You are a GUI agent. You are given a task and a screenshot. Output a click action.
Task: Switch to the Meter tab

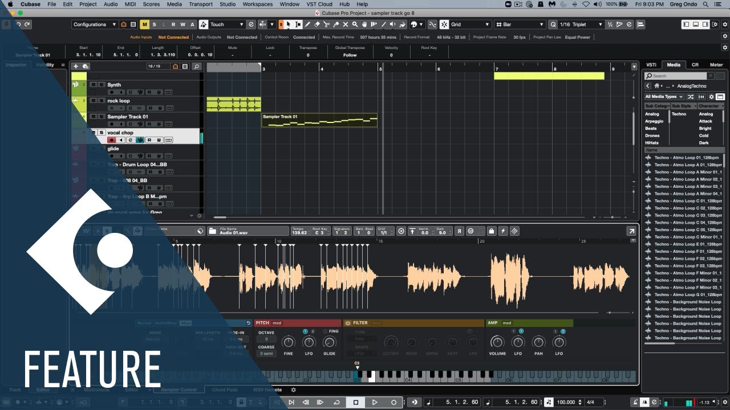pos(716,65)
